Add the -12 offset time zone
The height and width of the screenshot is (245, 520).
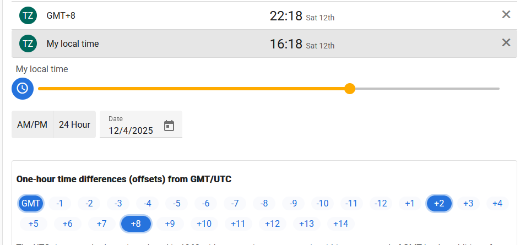pyautogui.click(x=381, y=203)
